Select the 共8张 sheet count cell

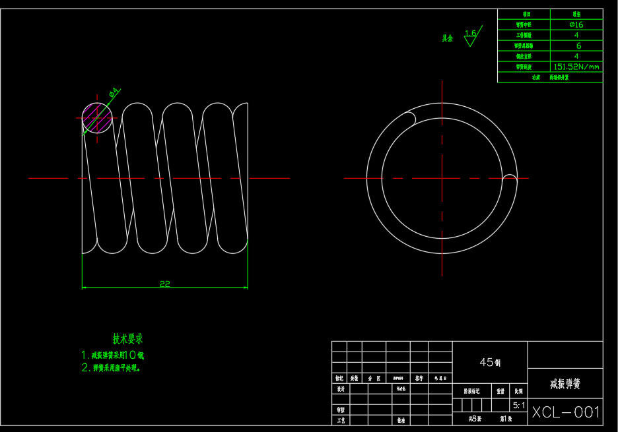475,419
